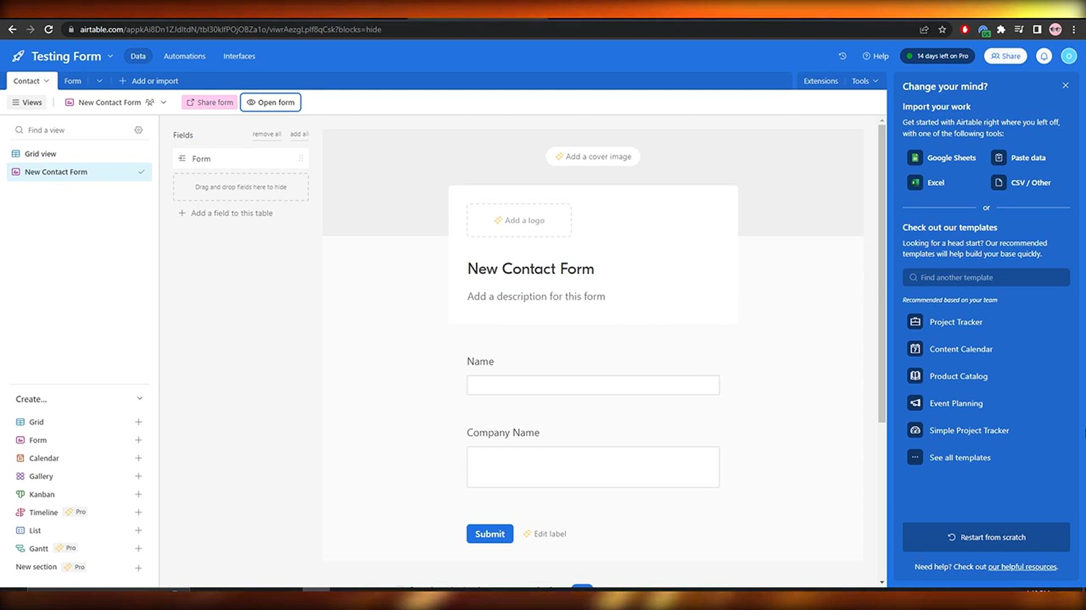Open view settings gear icon
Viewport: 1086px width, 610px height.
tap(139, 130)
